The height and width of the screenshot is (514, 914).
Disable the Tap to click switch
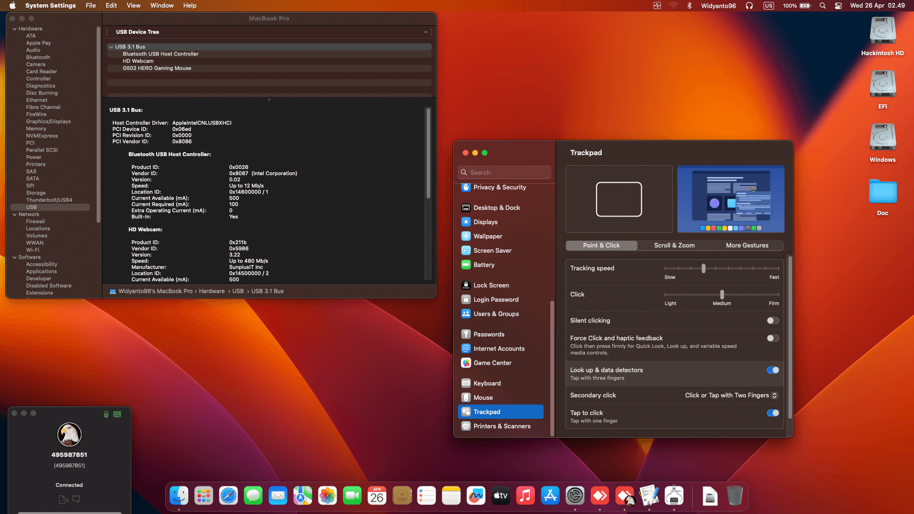773,413
